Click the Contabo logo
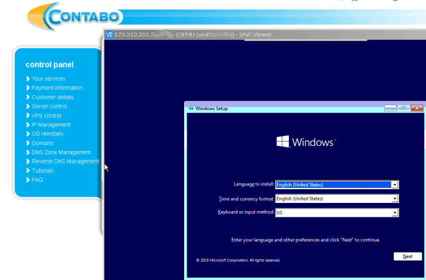 pyautogui.click(x=73, y=16)
